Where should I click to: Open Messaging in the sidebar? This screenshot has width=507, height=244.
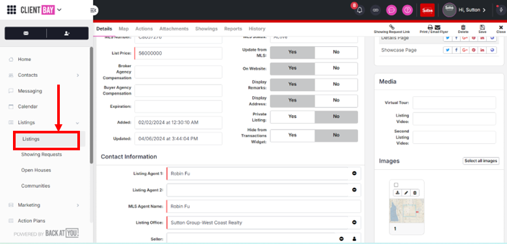tap(30, 91)
